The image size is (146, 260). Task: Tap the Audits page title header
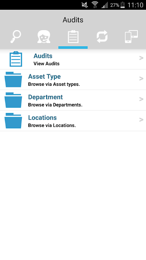73,20
